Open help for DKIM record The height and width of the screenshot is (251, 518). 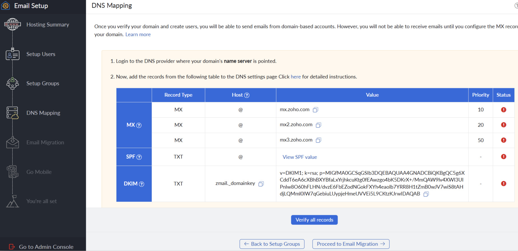tap(142, 184)
